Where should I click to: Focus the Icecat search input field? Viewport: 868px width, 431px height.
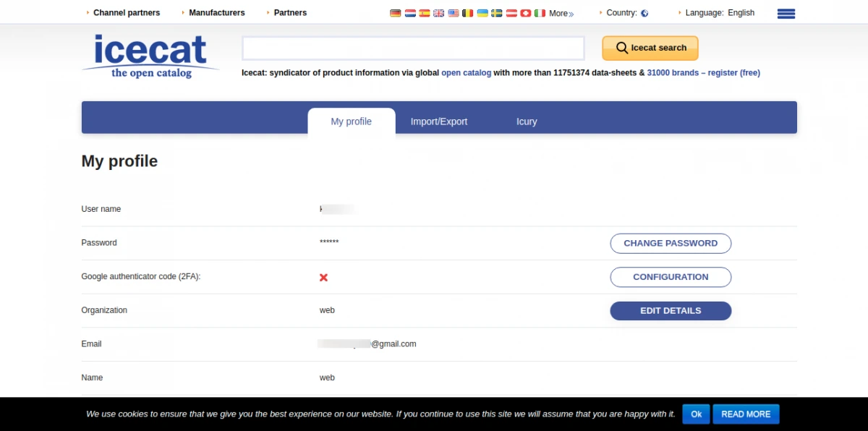point(413,48)
